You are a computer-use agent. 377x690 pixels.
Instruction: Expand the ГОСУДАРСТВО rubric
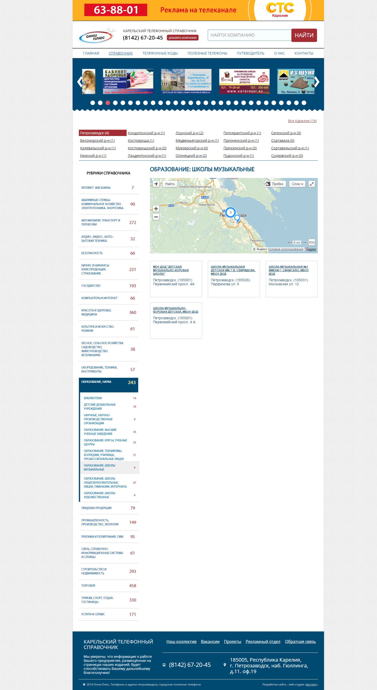[x=108, y=286]
